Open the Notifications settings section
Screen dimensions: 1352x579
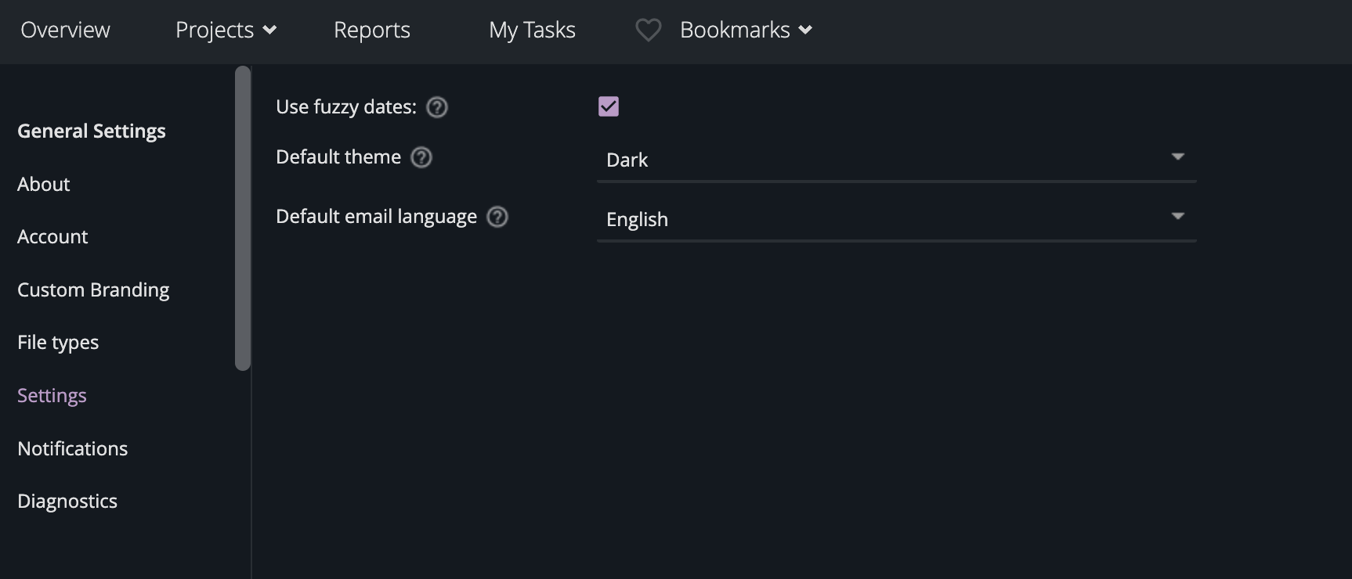73,448
